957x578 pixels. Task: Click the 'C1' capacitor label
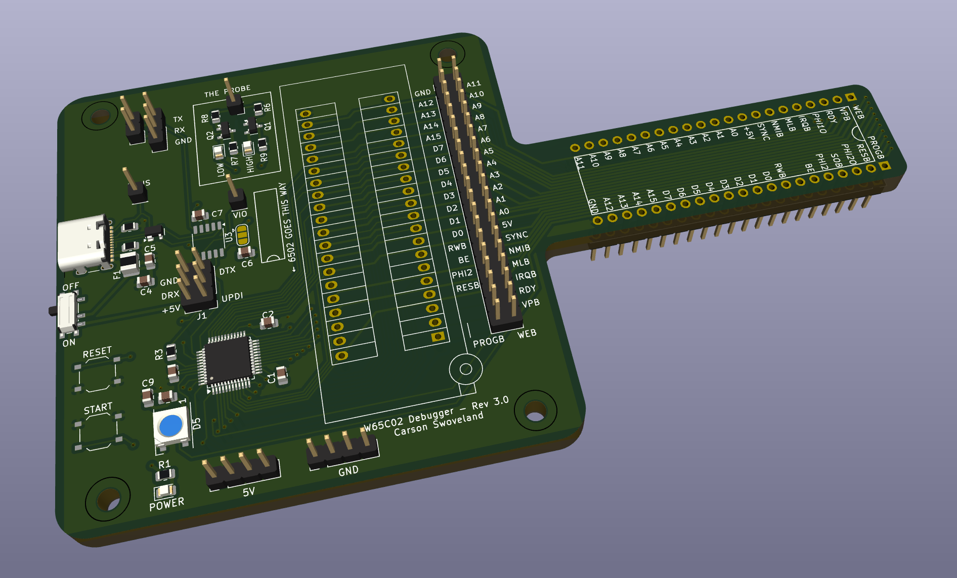tap(272, 378)
